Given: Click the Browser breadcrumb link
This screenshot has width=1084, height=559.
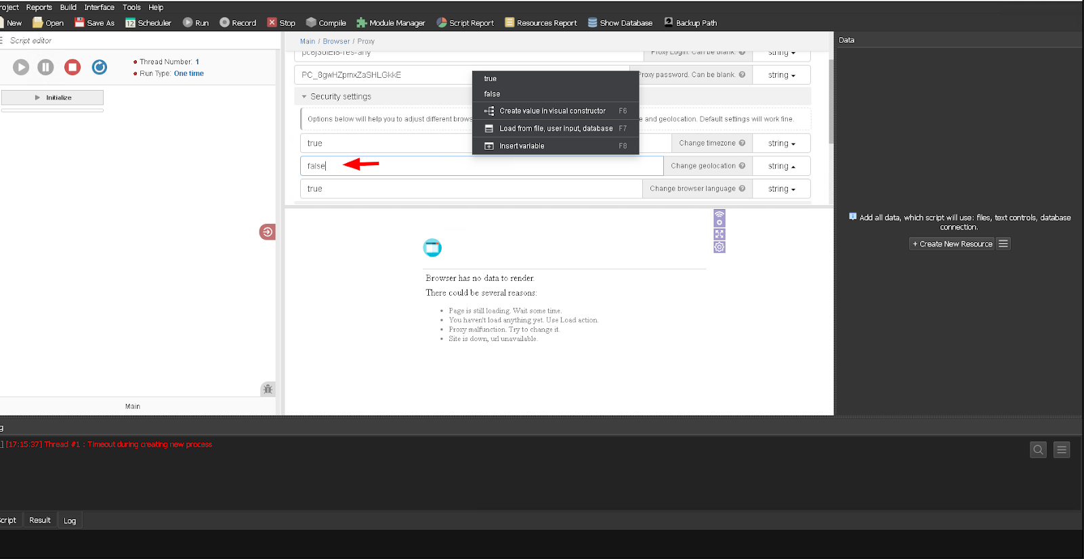Looking at the screenshot, I should (x=336, y=41).
